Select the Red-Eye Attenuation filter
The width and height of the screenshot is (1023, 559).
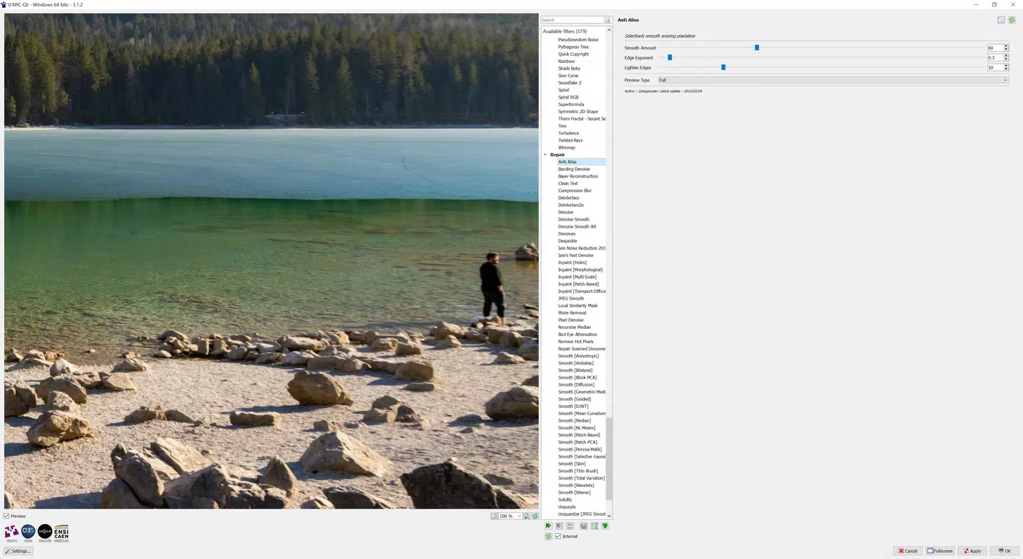click(578, 335)
